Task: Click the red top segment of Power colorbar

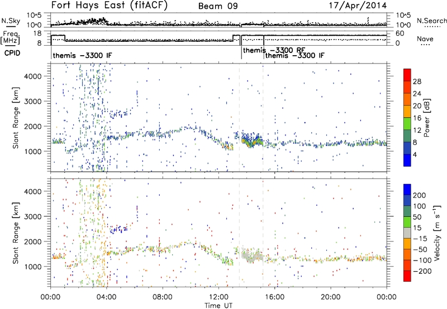Action: (x=407, y=75)
